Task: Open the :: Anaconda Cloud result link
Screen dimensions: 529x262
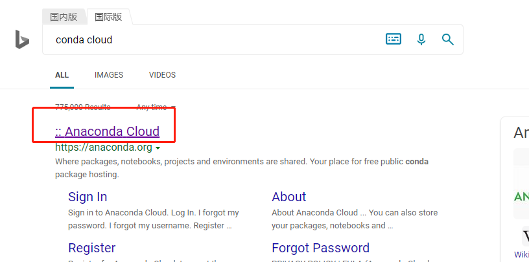Action: click(107, 131)
